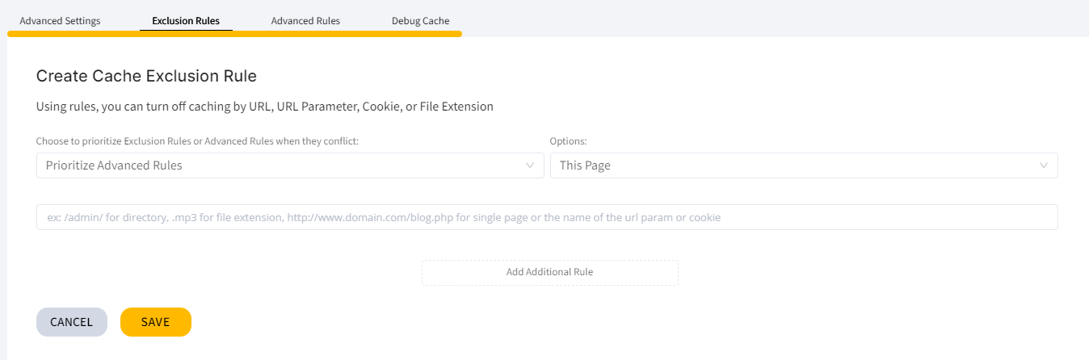Open the Debug Cache tab
Viewport: 1089px width, 360px height.
point(420,21)
